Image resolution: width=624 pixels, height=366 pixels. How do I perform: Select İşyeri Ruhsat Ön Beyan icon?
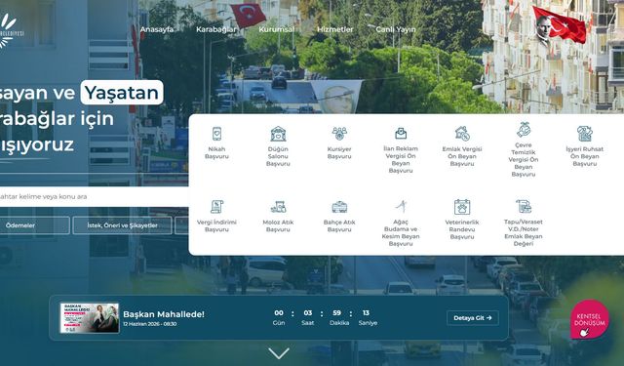tap(585, 134)
